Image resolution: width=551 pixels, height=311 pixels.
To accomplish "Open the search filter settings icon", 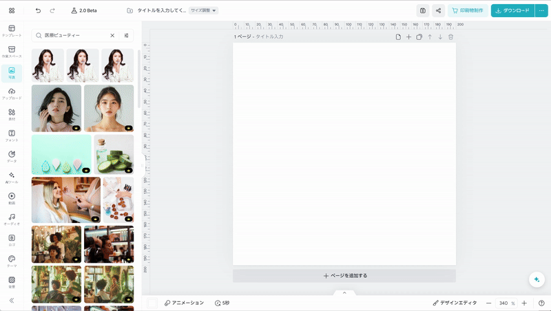I will point(127,35).
